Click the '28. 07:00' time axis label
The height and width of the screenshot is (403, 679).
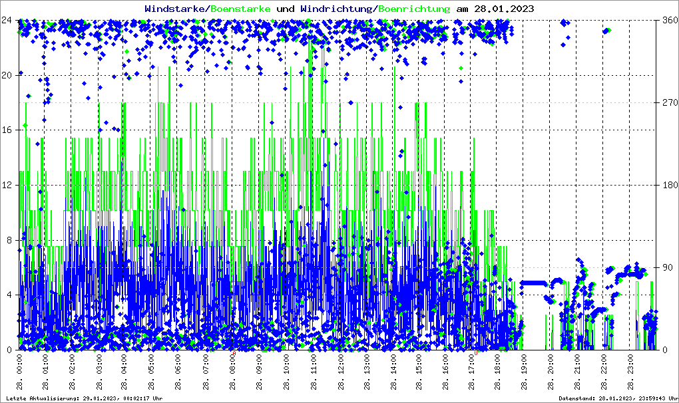click(x=205, y=372)
